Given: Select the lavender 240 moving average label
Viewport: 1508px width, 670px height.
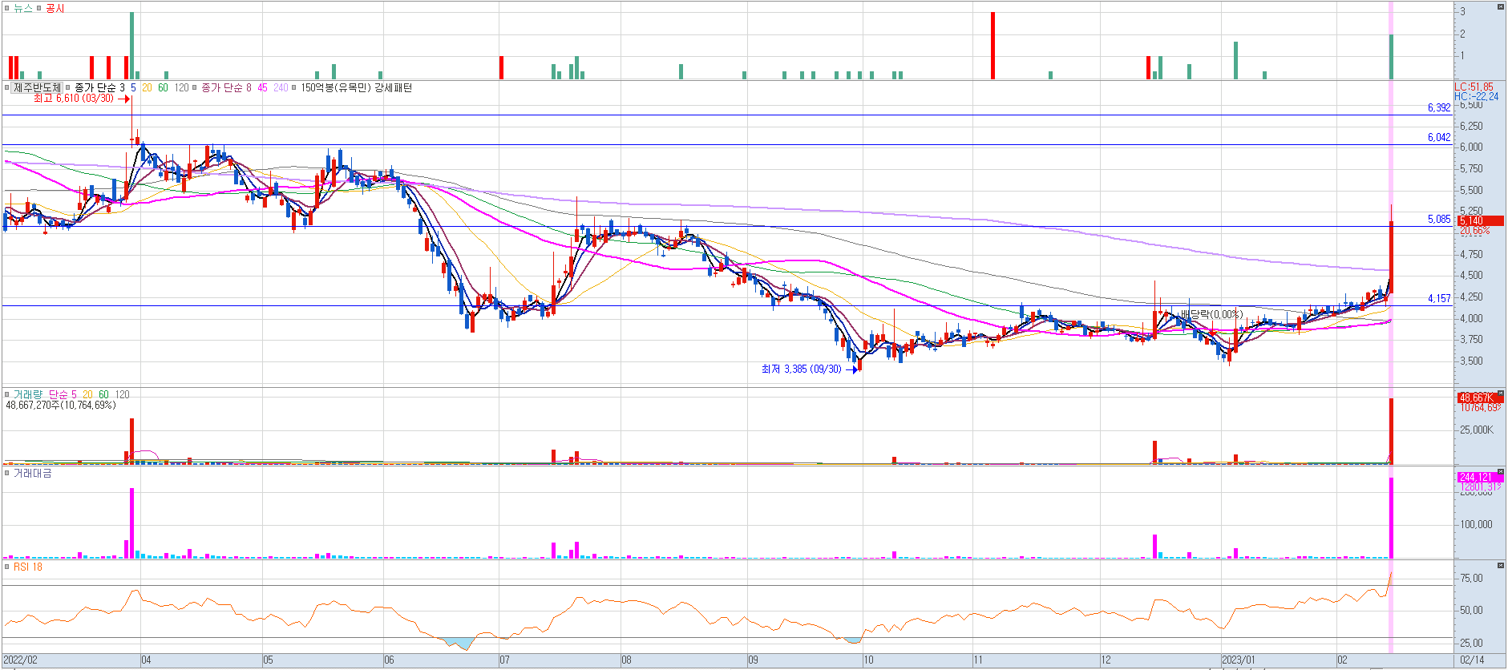Looking at the screenshot, I should [x=281, y=87].
